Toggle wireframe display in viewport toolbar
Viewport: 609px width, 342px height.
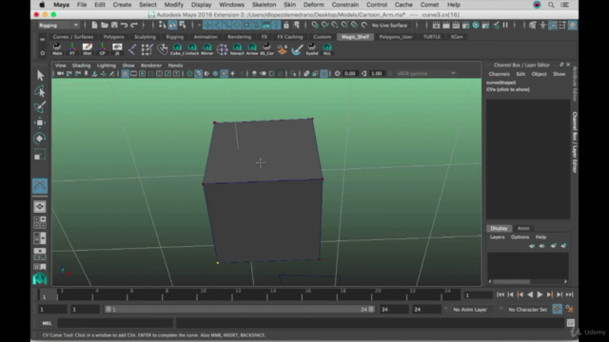pos(189,73)
